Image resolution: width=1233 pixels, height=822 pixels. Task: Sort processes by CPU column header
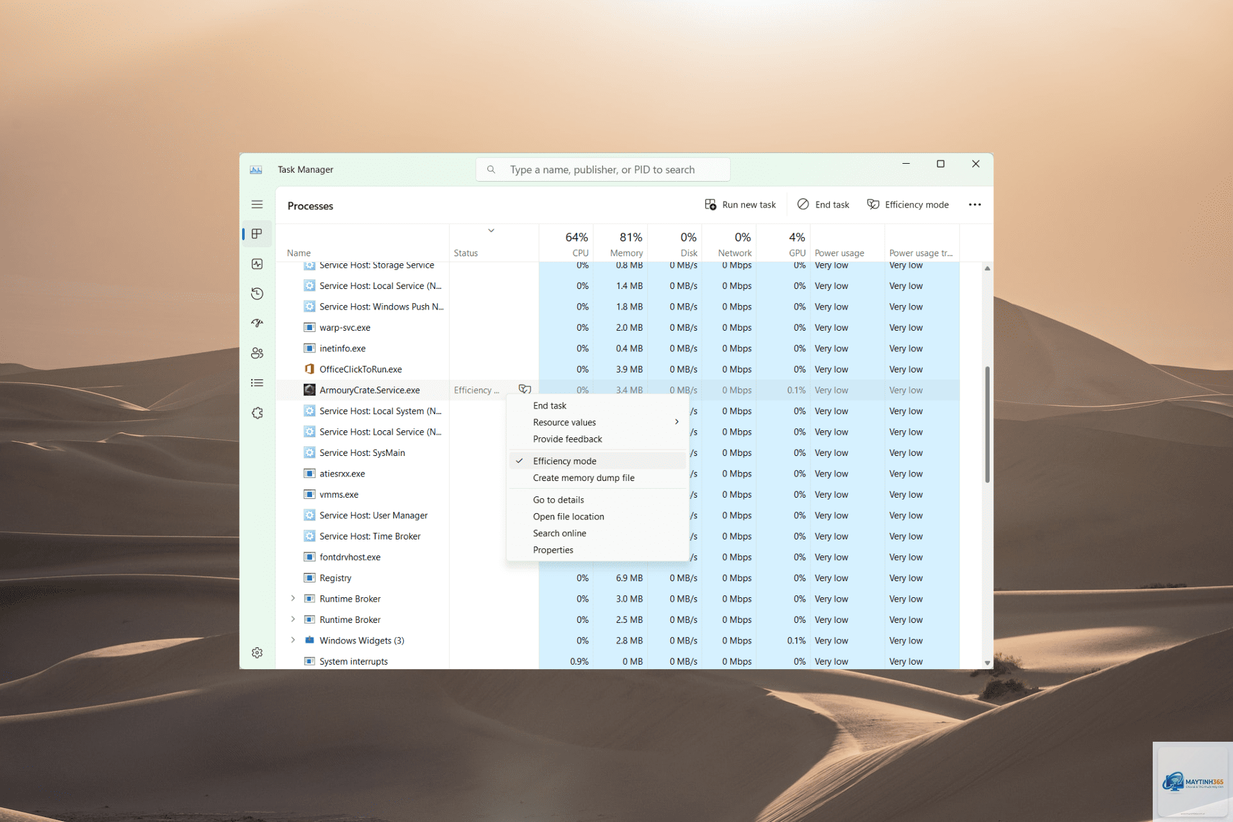pyautogui.click(x=566, y=244)
